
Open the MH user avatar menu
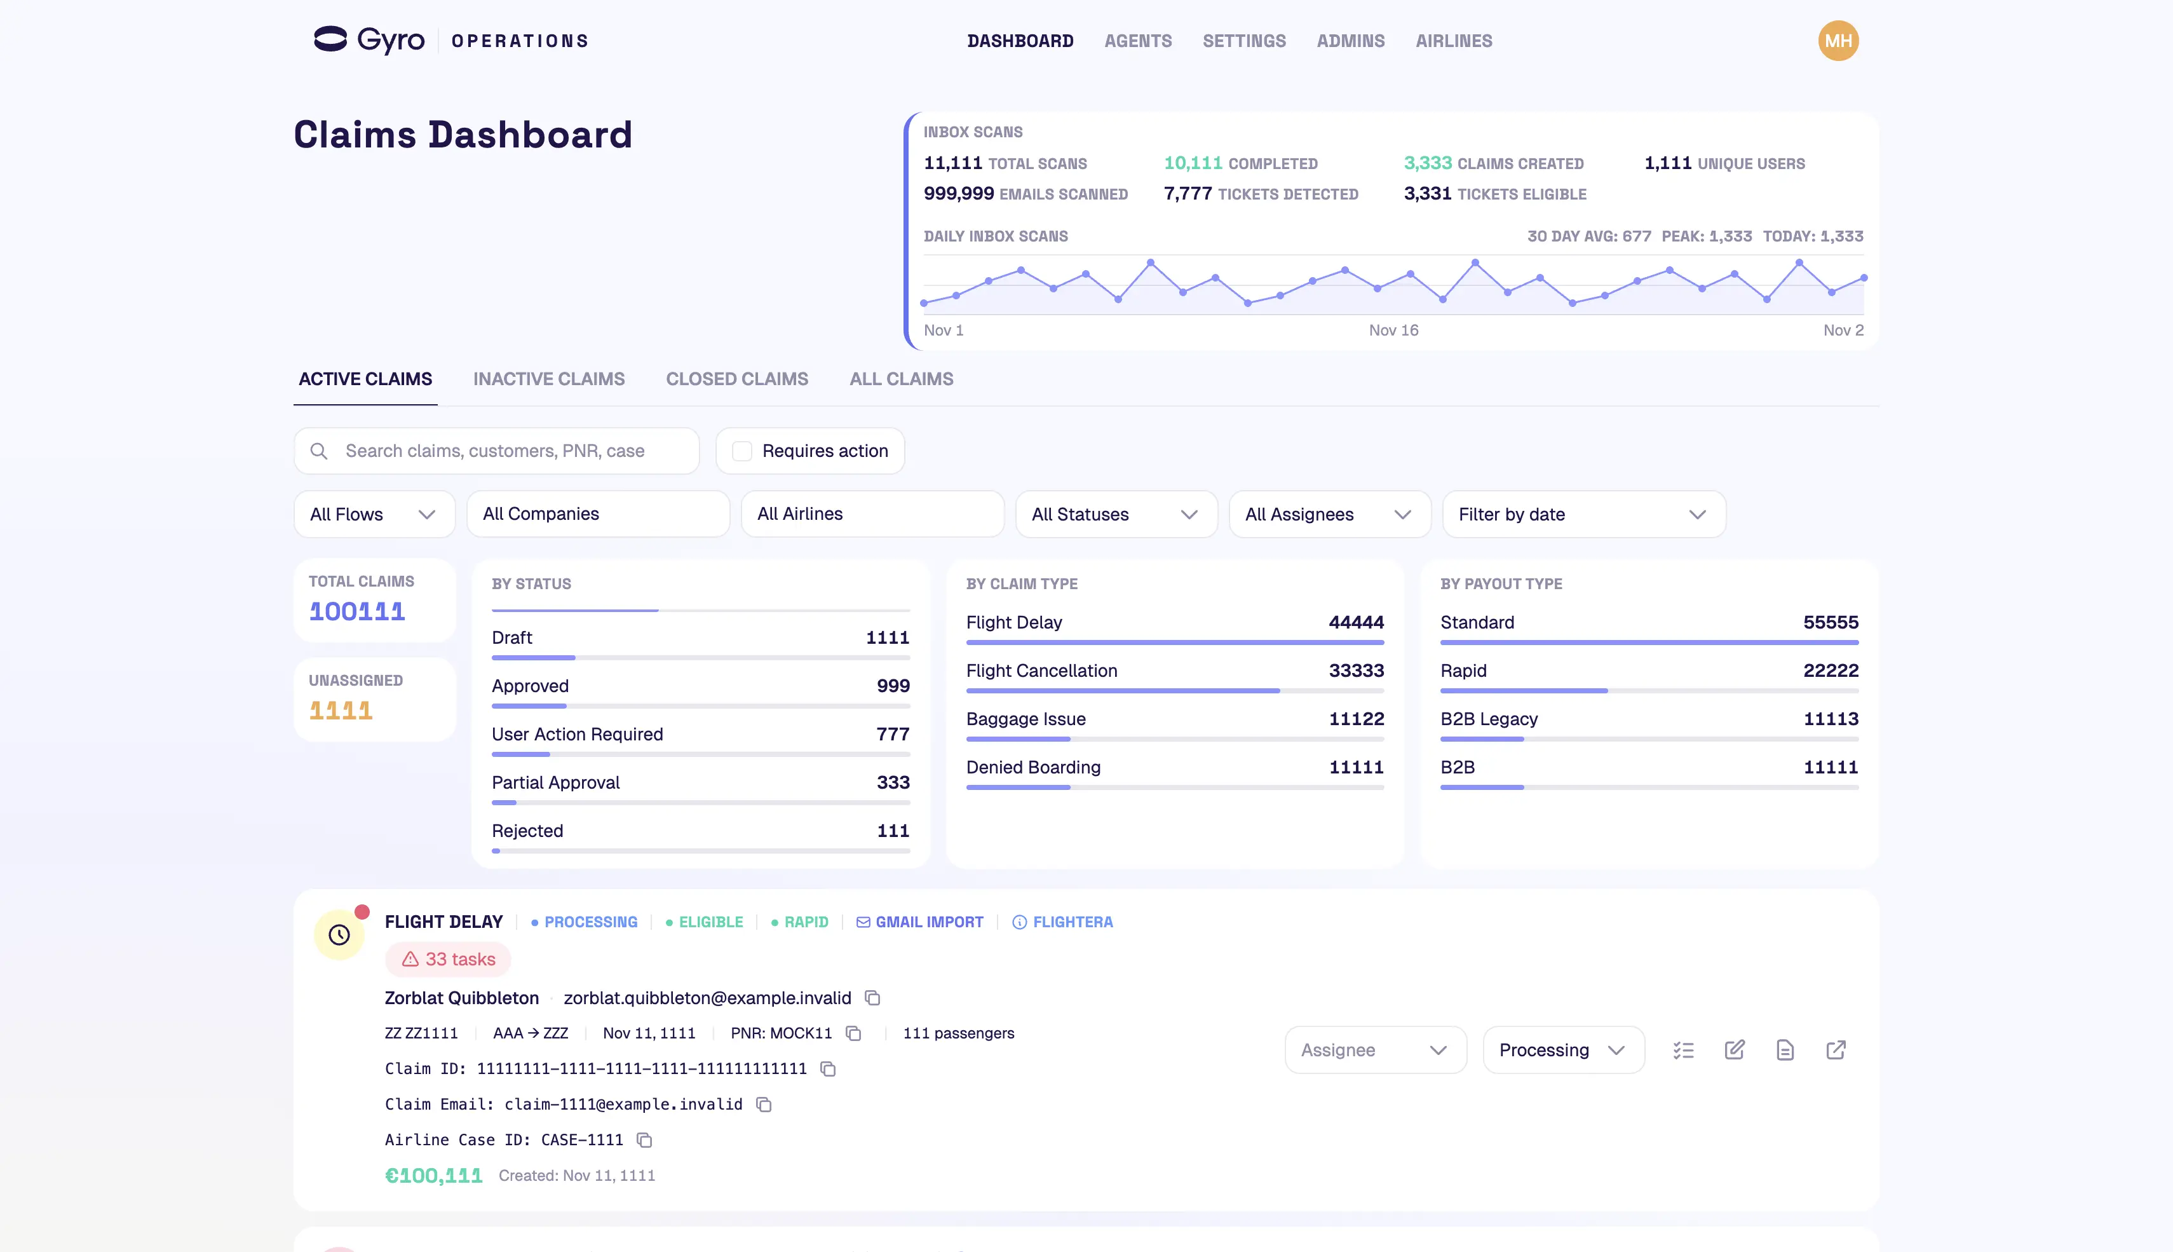pos(1838,41)
